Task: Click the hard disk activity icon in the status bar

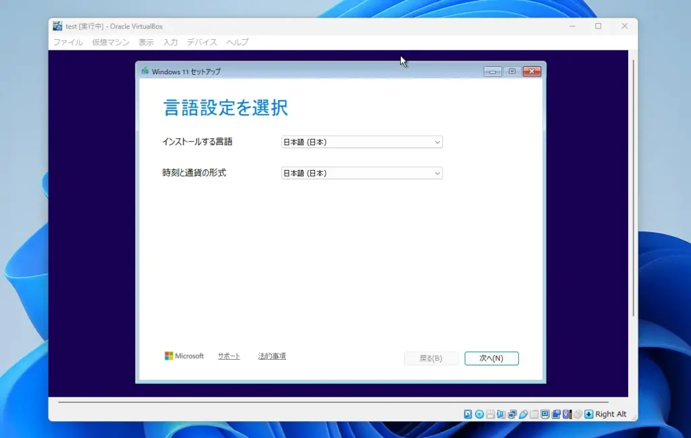Action: (x=468, y=414)
